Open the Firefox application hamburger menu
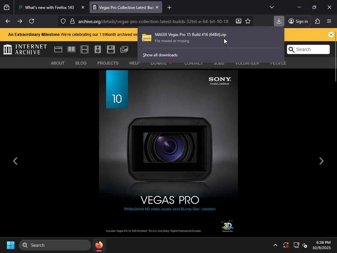Image resolution: width=337 pixels, height=253 pixels. click(x=329, y=21)
